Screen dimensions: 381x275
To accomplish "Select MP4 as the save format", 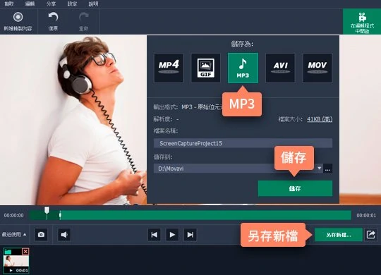I will pyautogui.click(x=169, y=68).
